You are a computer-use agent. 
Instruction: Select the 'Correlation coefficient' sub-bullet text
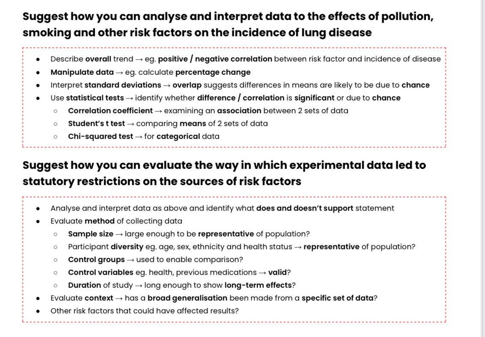point(110,111)
